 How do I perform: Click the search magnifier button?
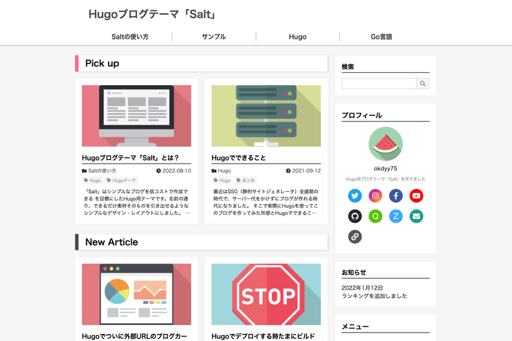pyautogui.click(x=423, y=84)
